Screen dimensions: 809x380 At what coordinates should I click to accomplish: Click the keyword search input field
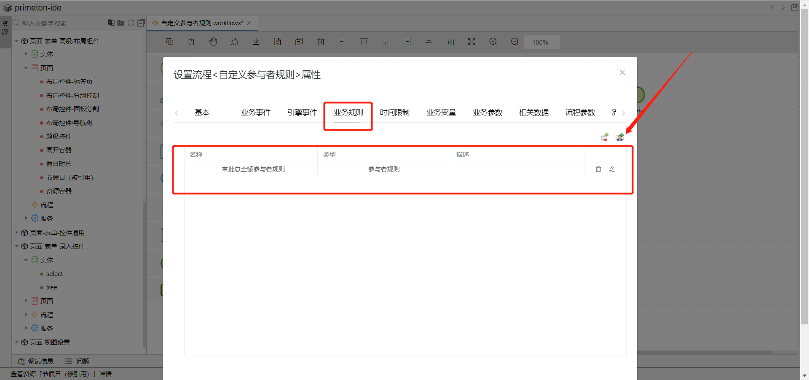(x=63, y=23)
